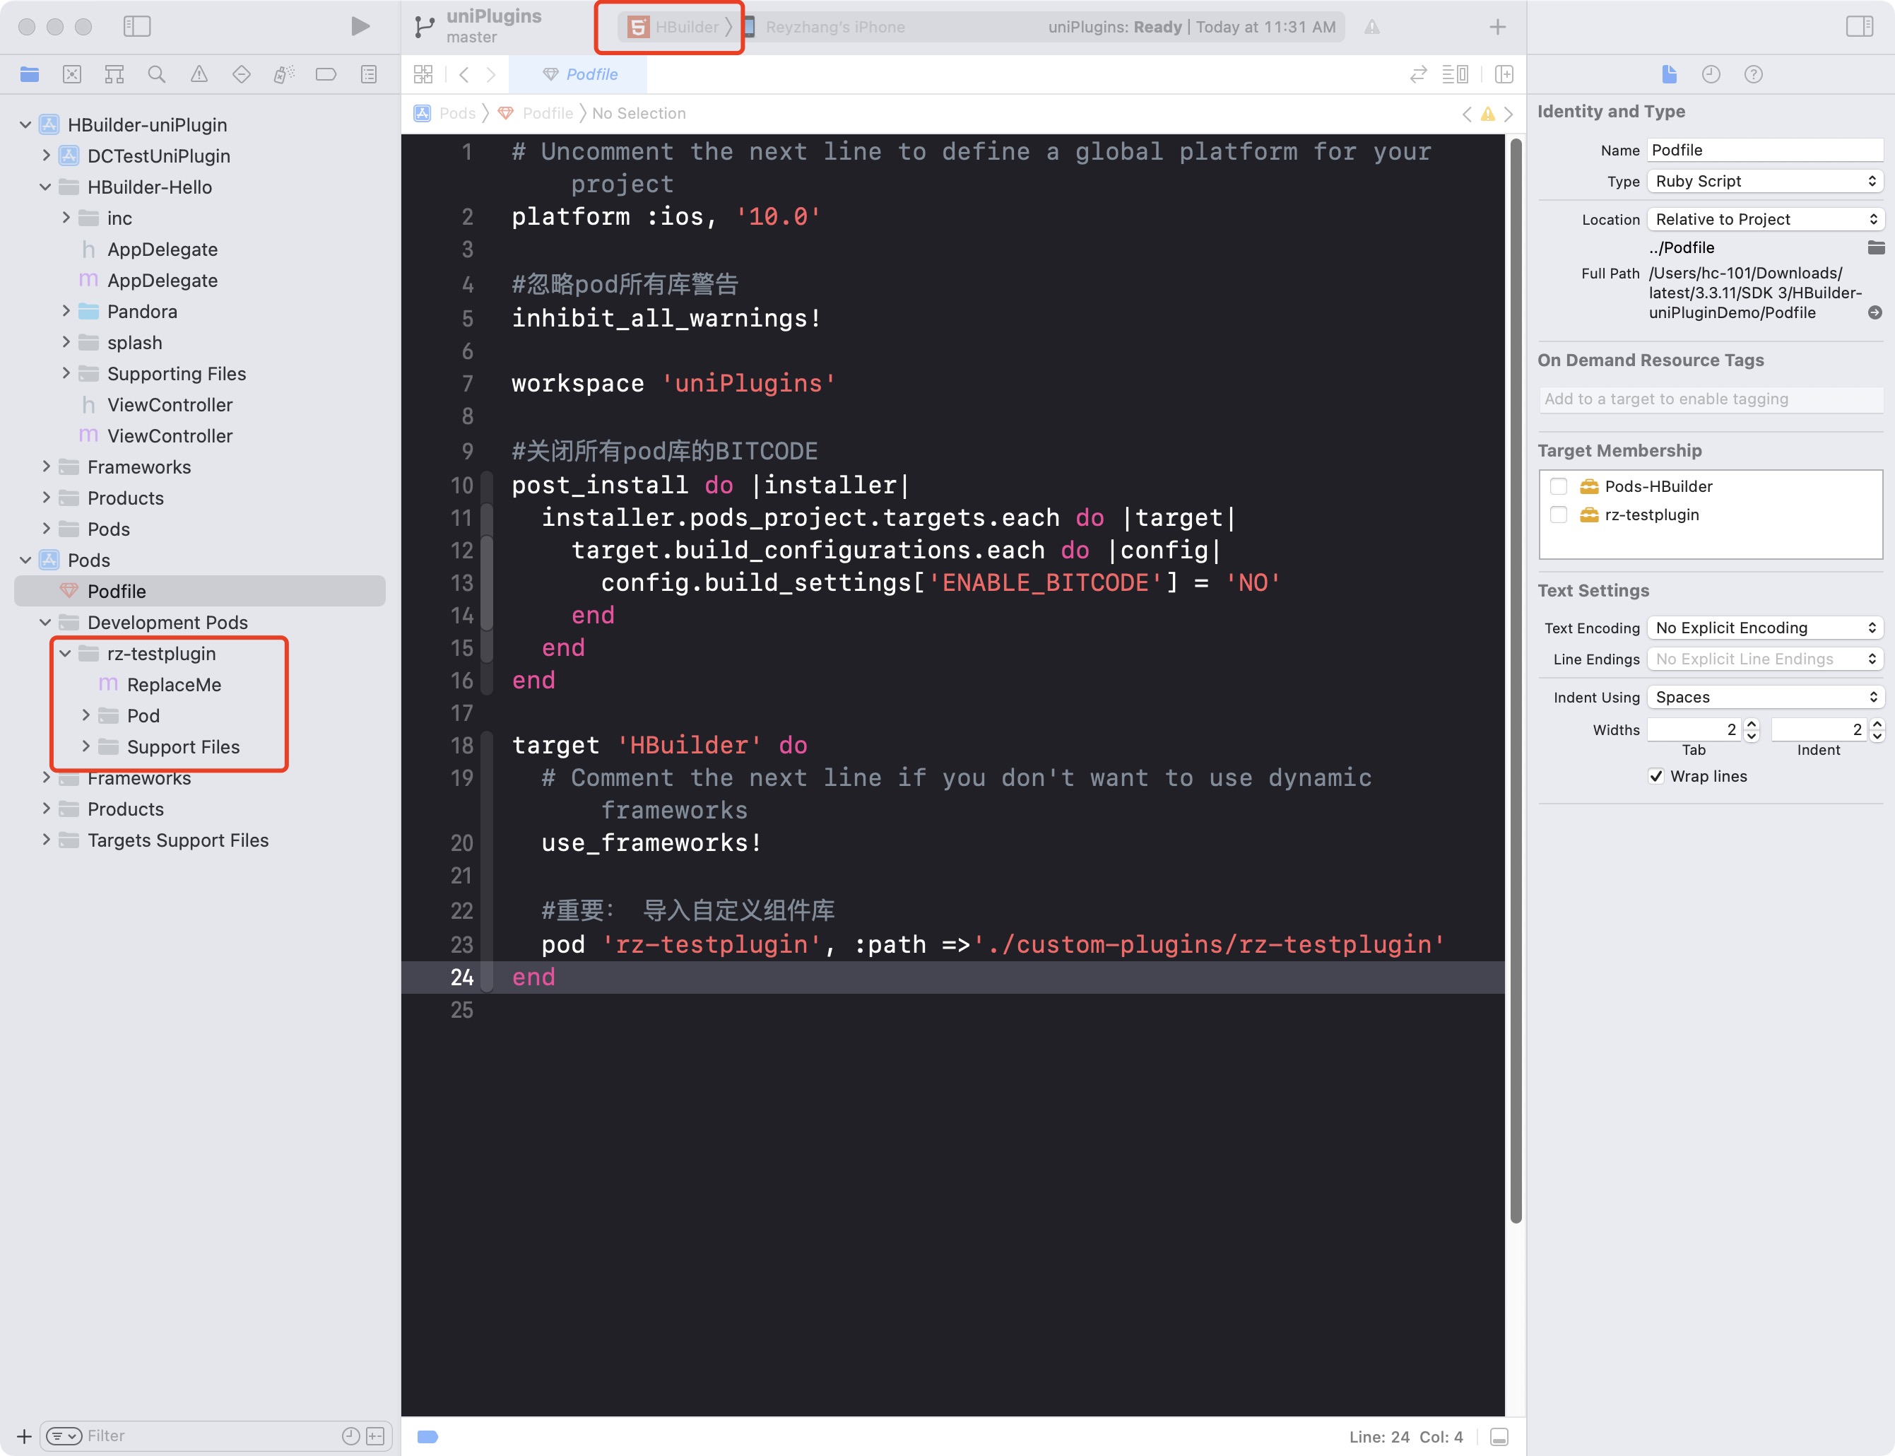This screenshot has height=1456, width=1895.
Task: Open the Text Encoding dropdown
Action: pyautogui.click(x=1765, y=628)
